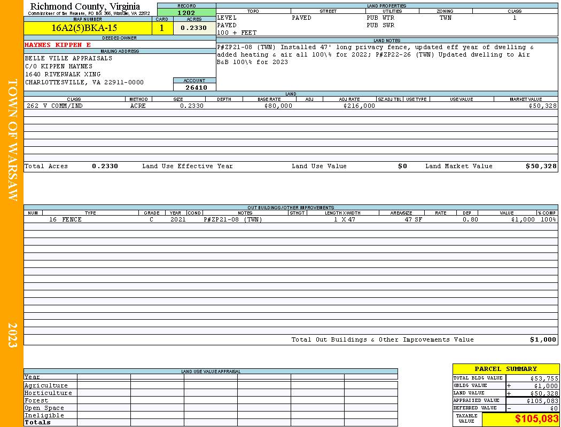Image resolution: width=561 pixels, height=427 pixels.
Task: Click the Agriculture row label
Action: coord(46,385)
